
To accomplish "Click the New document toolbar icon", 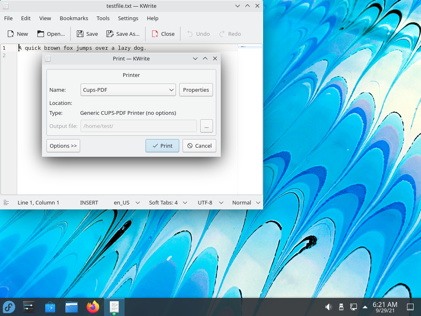I will coord(18,34).
